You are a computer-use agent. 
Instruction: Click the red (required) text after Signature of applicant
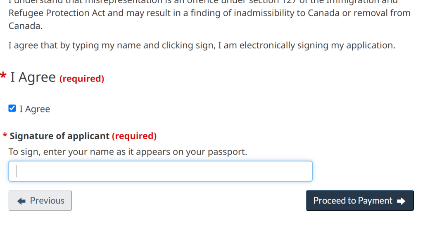click(134, 136)
